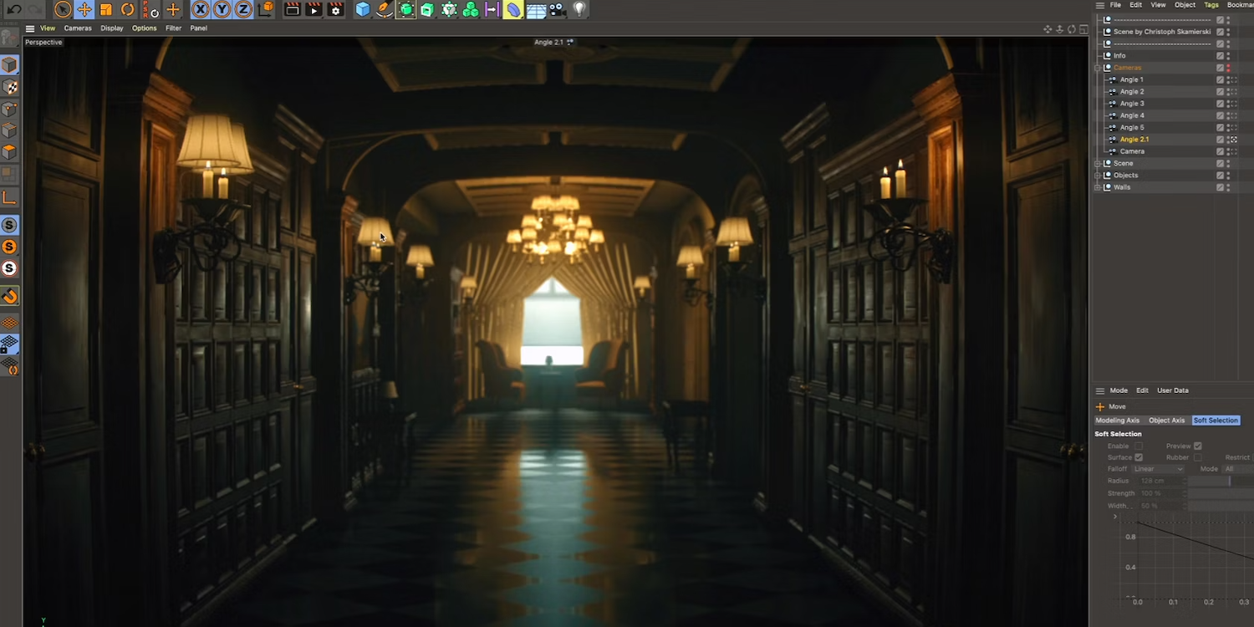Select the Live Selection tool
Screen dimensions: 1254x627
coord(63,9)
